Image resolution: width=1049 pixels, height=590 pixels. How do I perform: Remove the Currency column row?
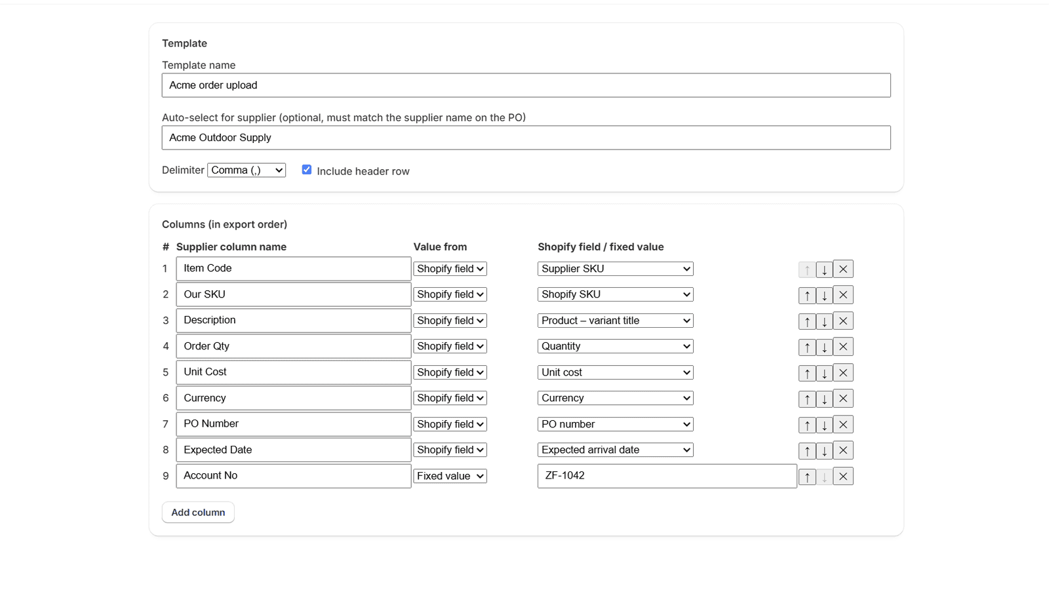843,399
